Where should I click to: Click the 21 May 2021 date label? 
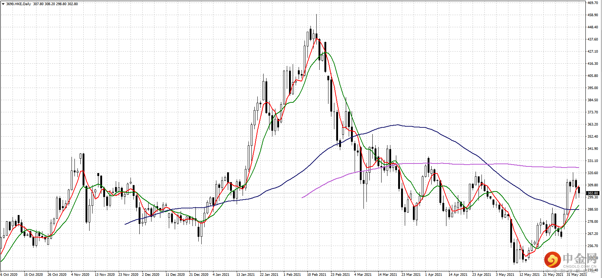(553, 275)
